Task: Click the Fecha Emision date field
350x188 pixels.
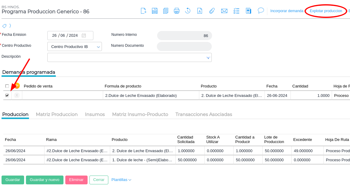Action: [x=70, y=36]
